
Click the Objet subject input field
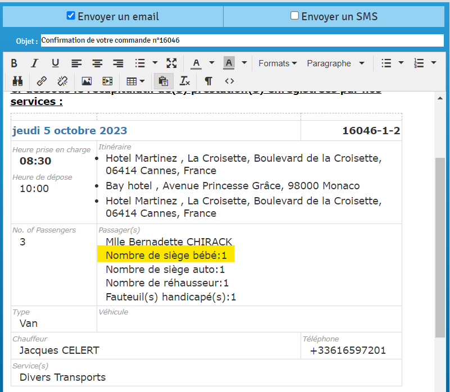[x=242, y=40]
